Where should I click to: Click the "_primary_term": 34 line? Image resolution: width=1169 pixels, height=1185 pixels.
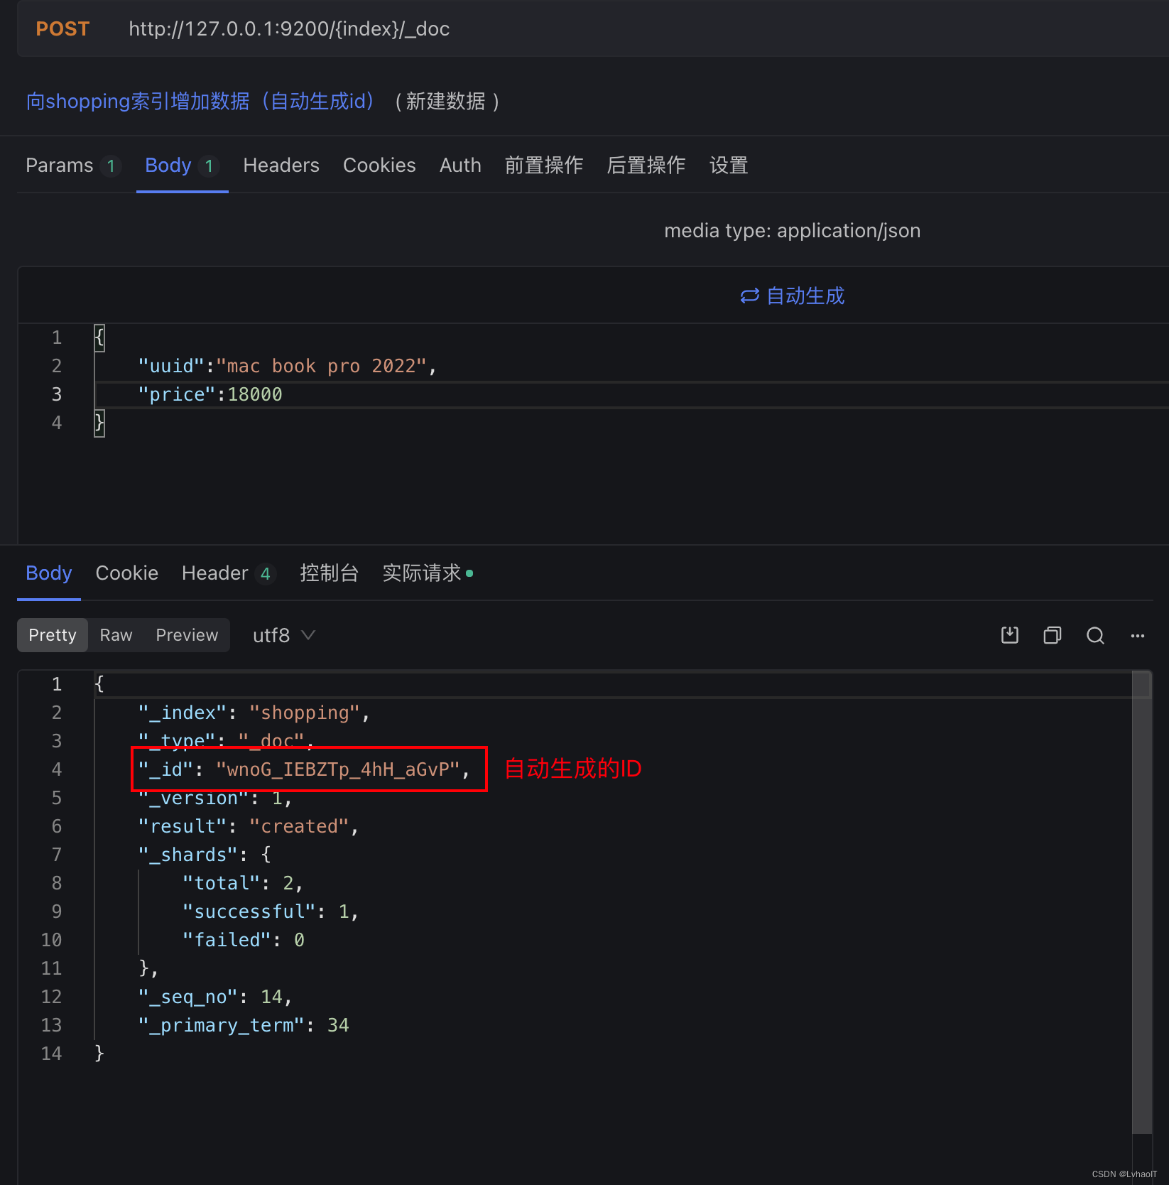[244, 1025]
